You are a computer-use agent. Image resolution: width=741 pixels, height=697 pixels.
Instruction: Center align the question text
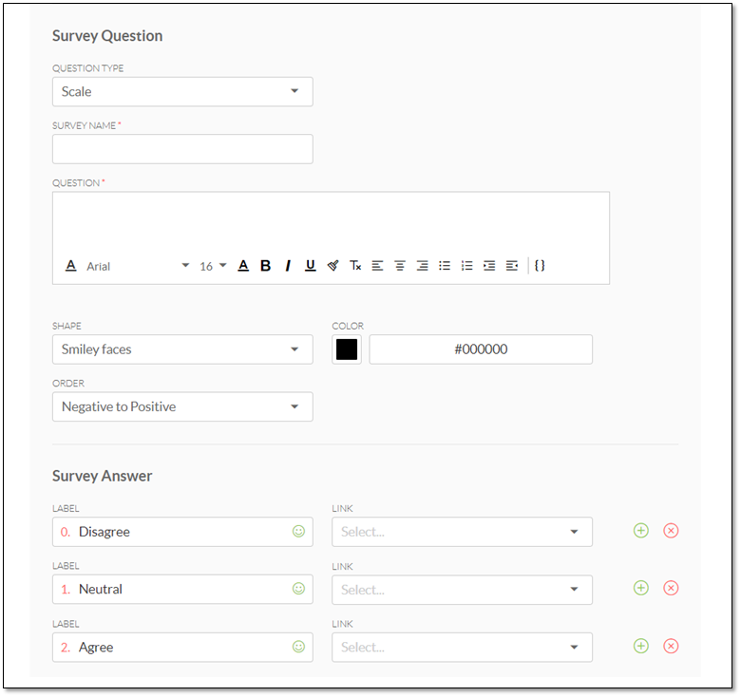pyautogui.click(x=400, y=266)
